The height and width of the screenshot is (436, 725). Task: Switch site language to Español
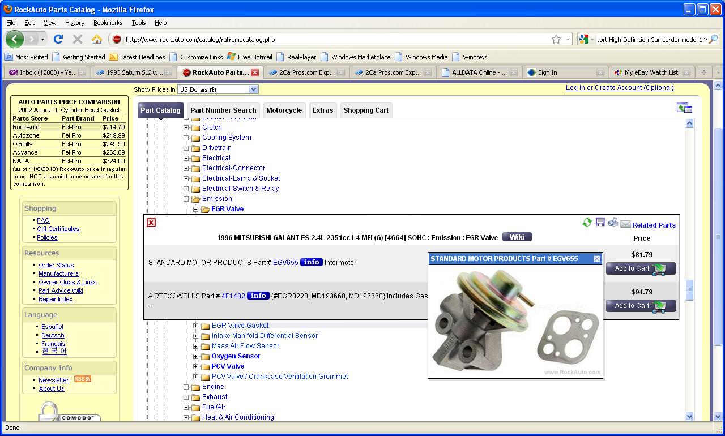coord(52,327)
